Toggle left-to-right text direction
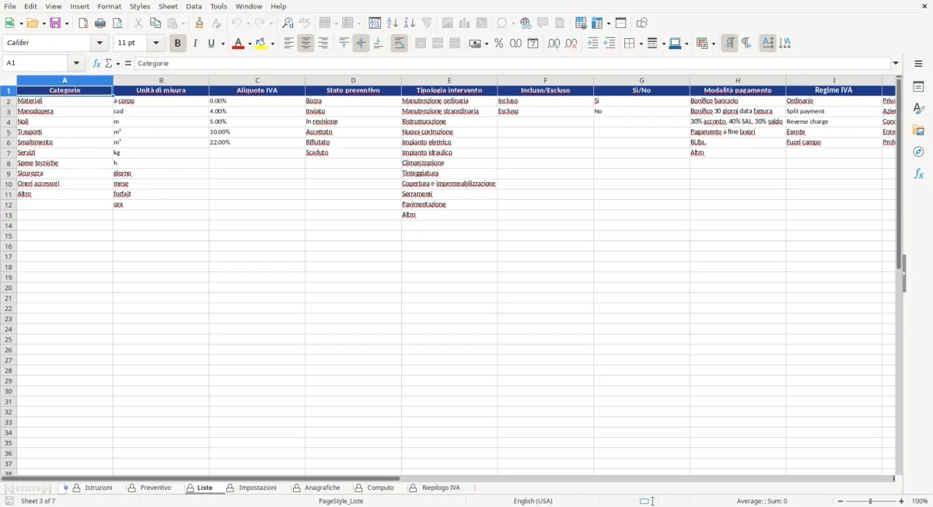The height and width of the screenshot is (507, 933). (x=729, y=44)
